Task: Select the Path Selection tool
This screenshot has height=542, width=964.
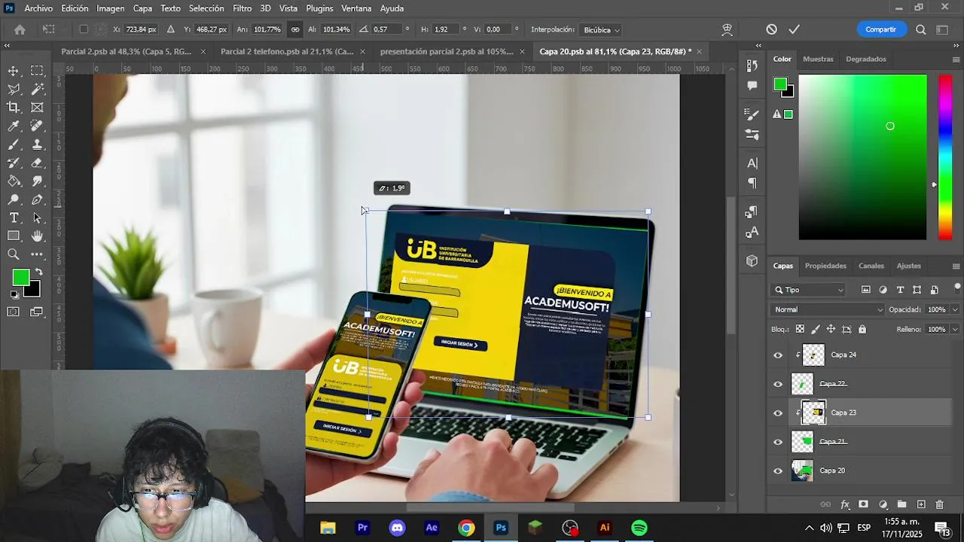Action: (x=37, y=218)
